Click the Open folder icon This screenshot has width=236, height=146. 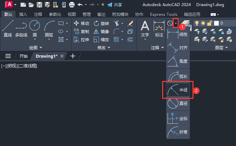pyautogui.click(x=31, y=5)
